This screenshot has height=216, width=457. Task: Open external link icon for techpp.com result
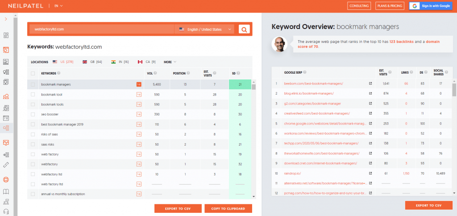click(370, 143)
